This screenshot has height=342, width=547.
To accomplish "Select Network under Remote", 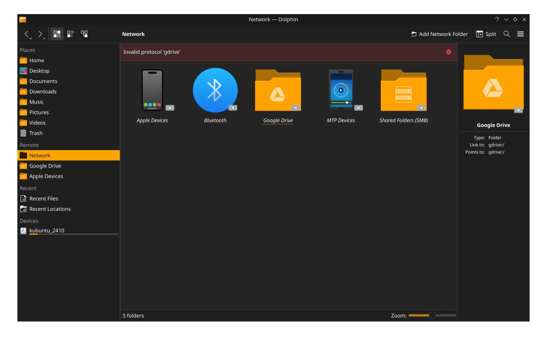I will point(68,156).
